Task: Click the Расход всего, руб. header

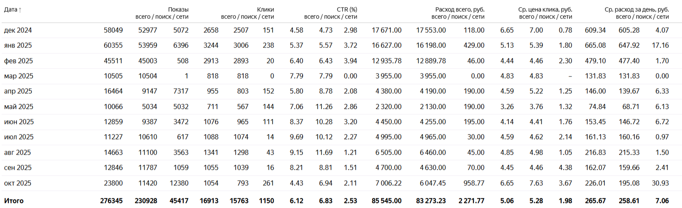Action: pyautogui.click(x=459, y=9)
